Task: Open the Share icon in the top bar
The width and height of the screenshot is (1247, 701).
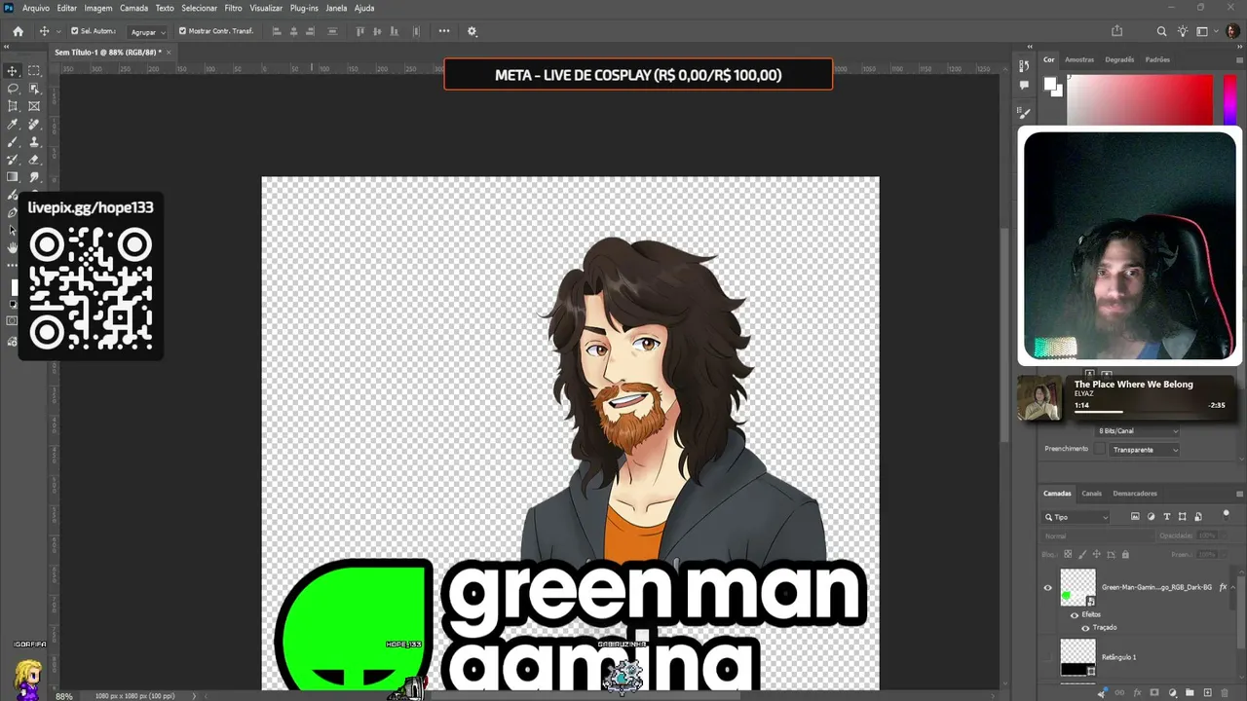Action: tap(1117, 31)
